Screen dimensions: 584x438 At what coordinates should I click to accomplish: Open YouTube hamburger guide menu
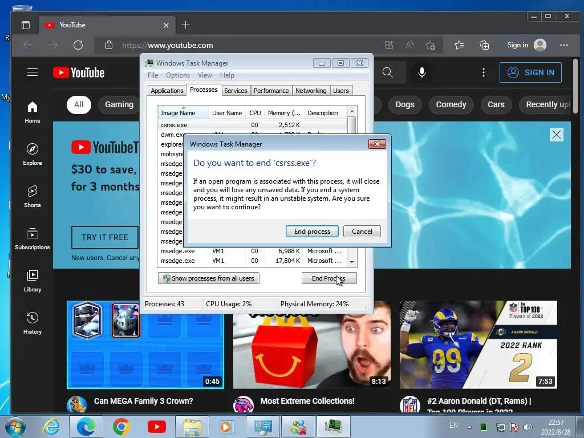click(33, 72)
